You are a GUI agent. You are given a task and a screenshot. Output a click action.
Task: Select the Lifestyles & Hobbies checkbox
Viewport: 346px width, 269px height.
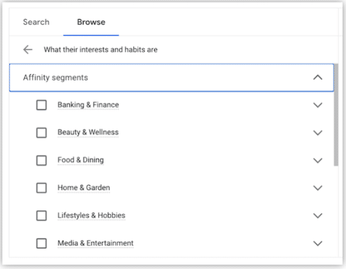[41, 216]
